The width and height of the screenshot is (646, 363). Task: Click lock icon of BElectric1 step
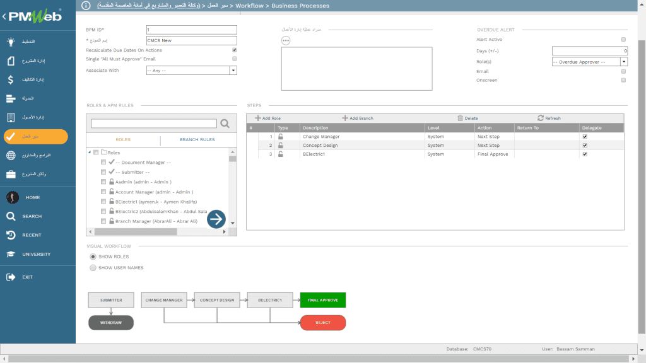(x=281, y=154)
